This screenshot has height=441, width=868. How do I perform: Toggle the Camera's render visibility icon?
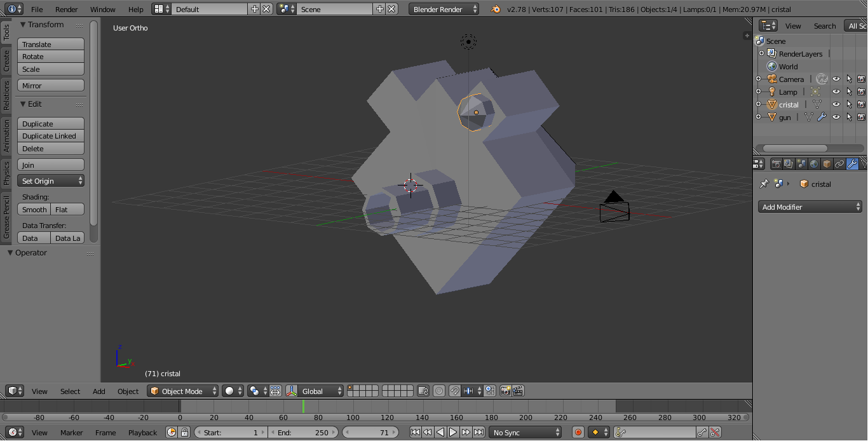[x=861, y=79]
